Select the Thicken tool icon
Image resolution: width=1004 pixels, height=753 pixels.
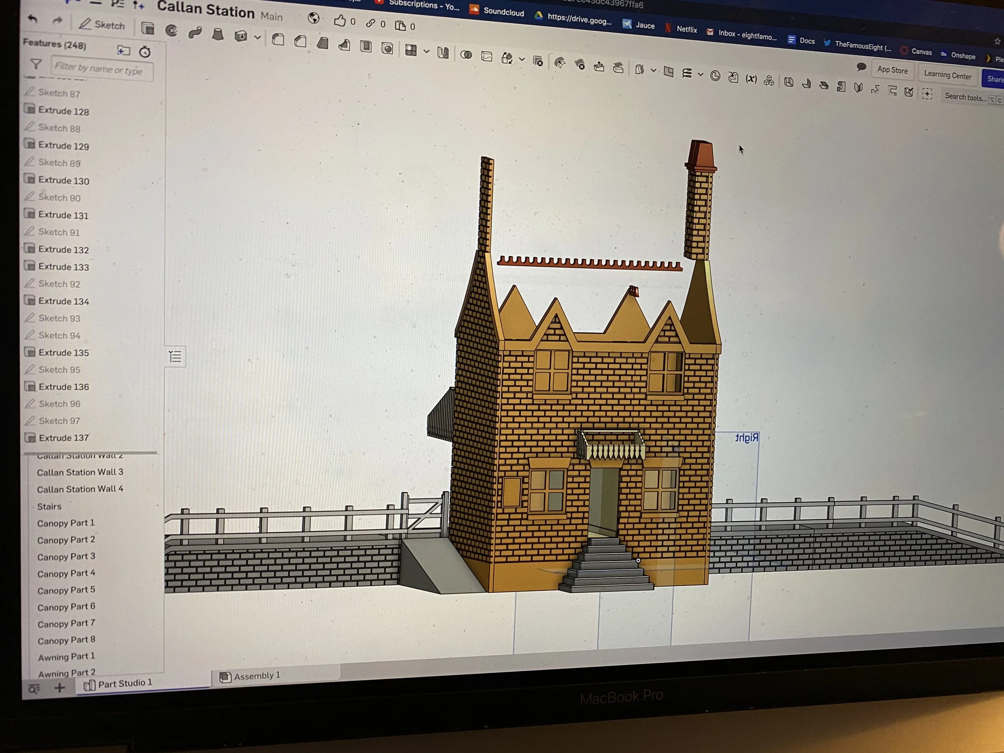241,36
